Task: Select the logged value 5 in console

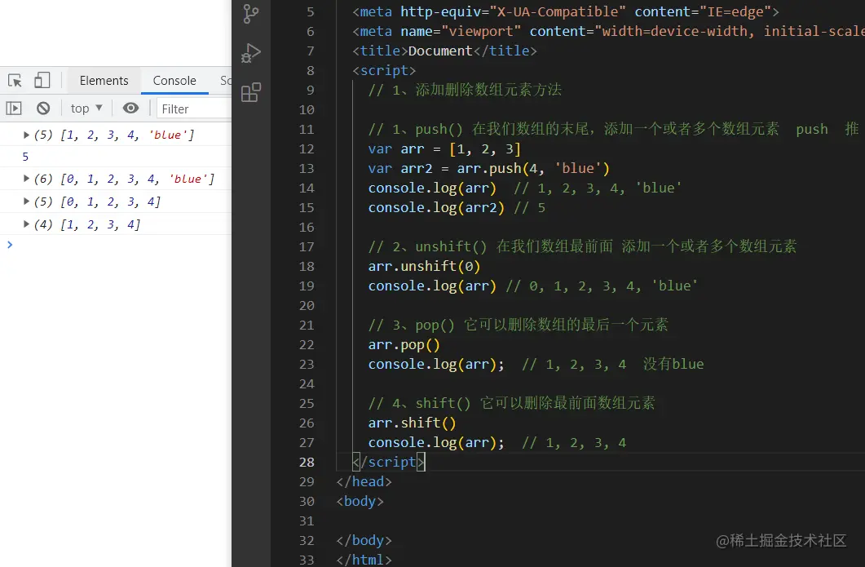Action: 25,157
